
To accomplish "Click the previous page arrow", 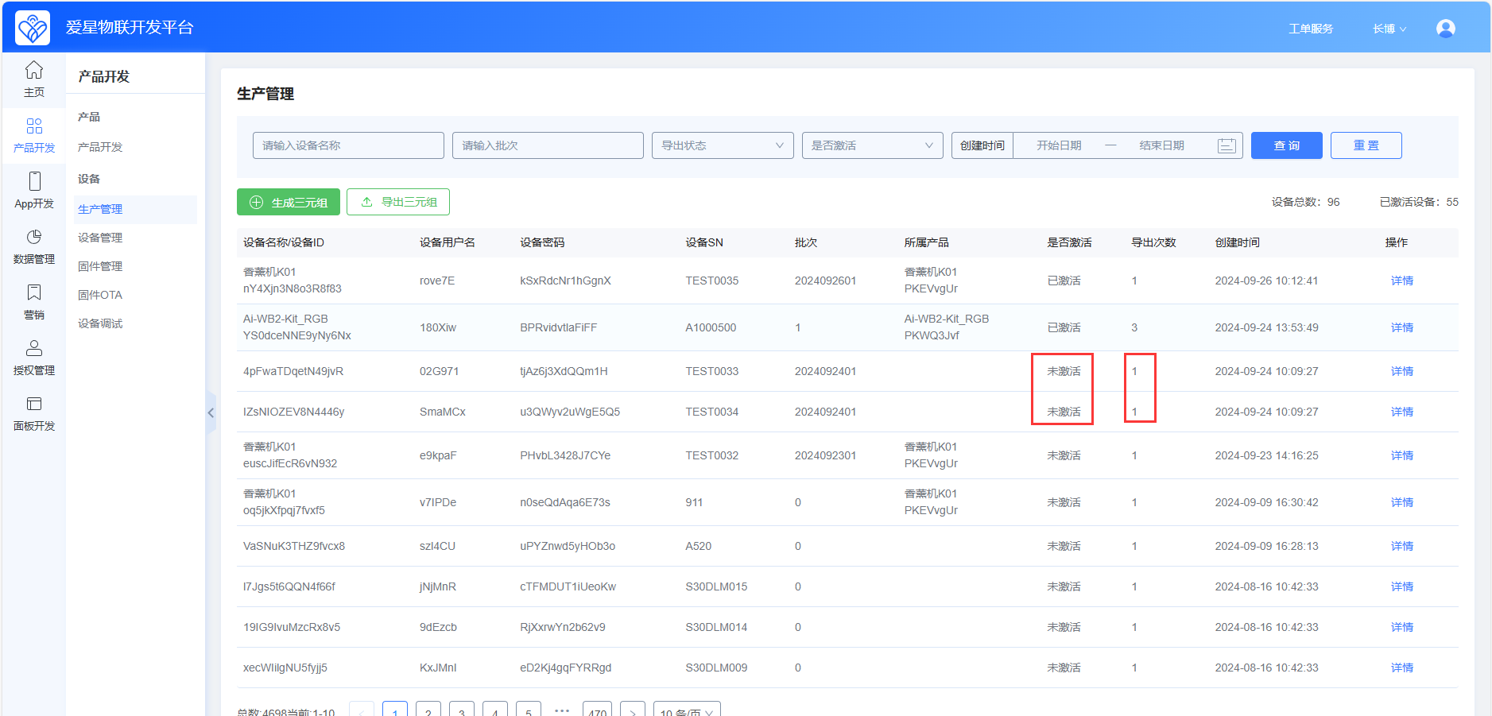I will [x=362, y=710].
